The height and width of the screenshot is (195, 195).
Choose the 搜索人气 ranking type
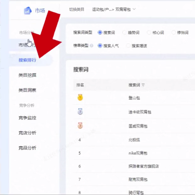pos(100,46)
